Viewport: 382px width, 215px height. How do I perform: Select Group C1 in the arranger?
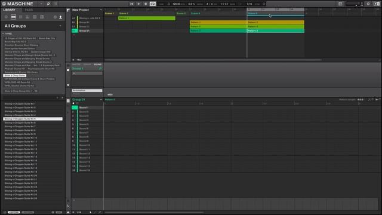(x=87, y=26)
